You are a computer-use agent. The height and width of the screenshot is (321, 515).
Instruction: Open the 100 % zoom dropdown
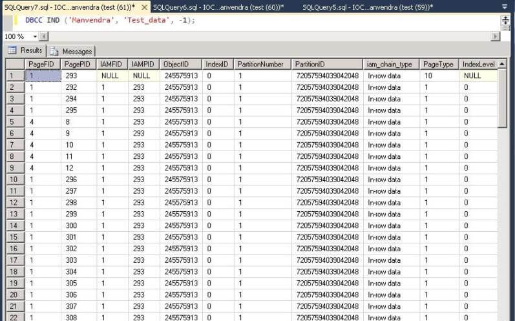point(35,37)
